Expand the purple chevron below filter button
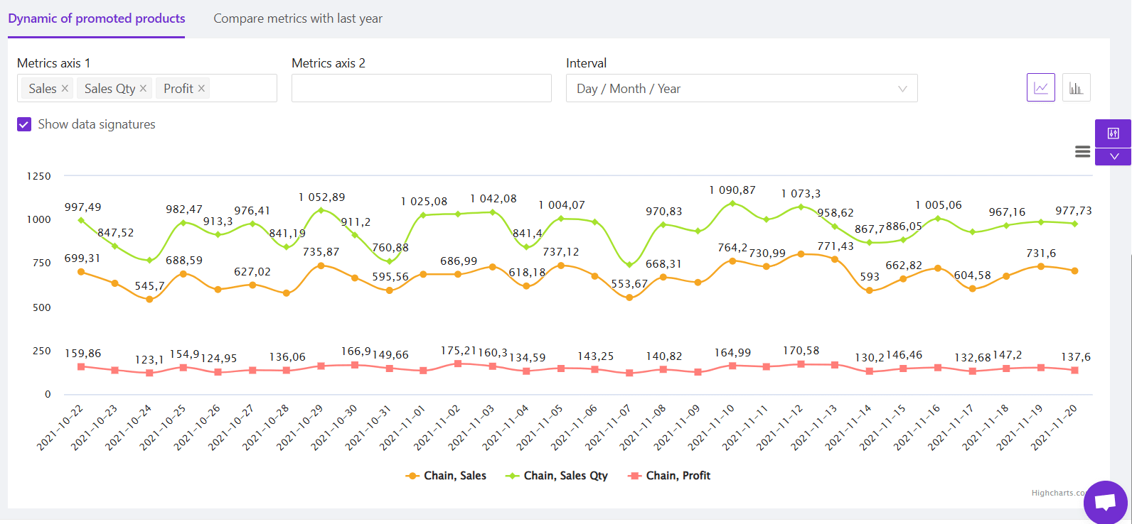The height and width of the screenshot is (524, 1132). (1114, 157)
